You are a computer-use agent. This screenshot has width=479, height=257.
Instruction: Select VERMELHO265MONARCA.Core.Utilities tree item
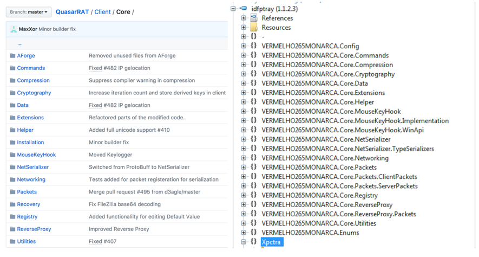point(319,223)
